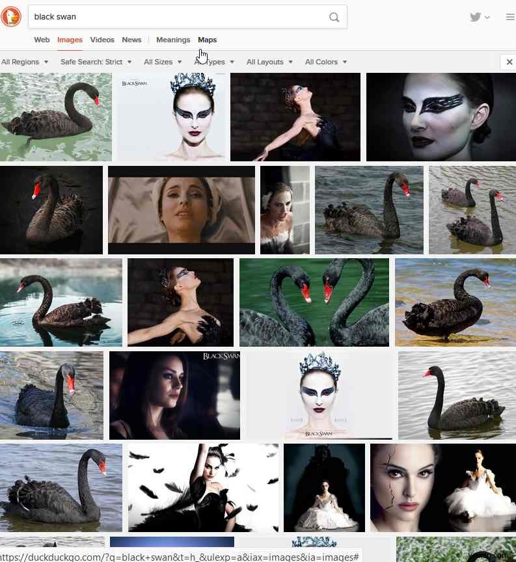Open single swan on grey rippled water, second row
The width and height of the screenshot is (516, 562).
(x=369, y=209)
